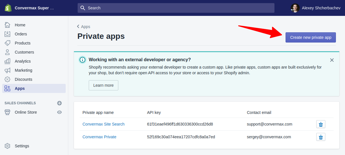Click the Shopify logo icon

[x=8, y=8]
